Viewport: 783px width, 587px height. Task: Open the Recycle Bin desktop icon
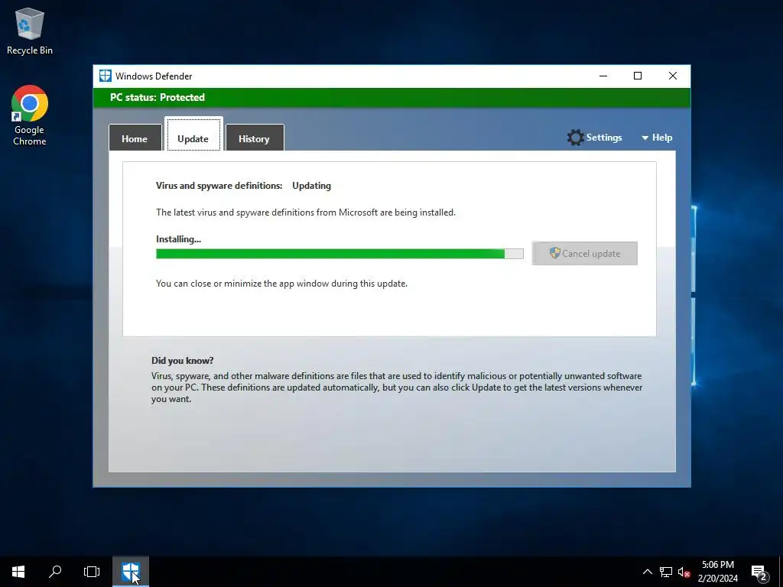click(30, 31)
